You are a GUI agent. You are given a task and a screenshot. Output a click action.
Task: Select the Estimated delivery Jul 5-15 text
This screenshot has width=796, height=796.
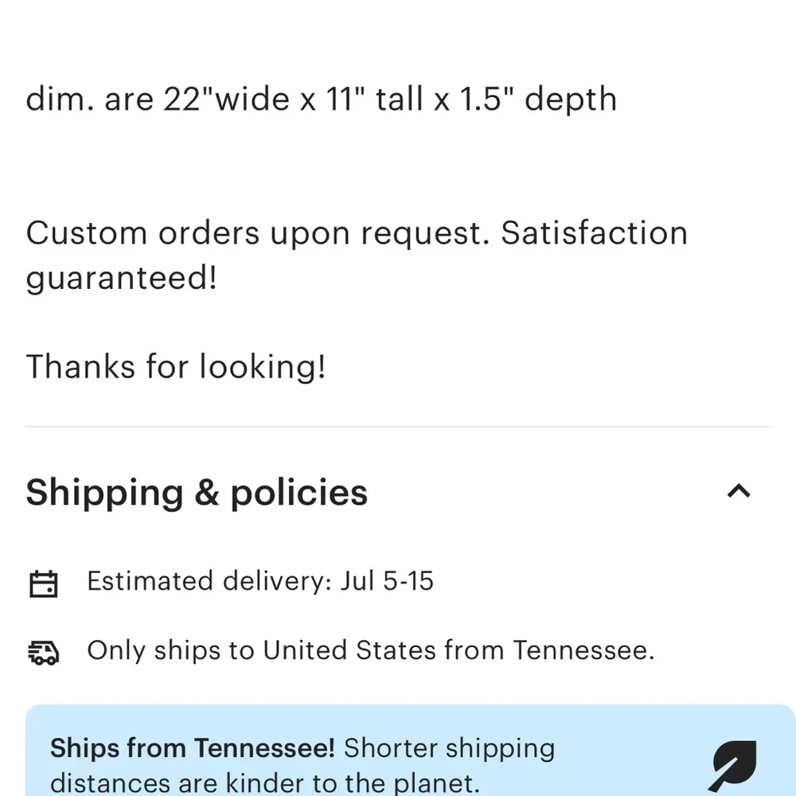(x=260, y=581)
